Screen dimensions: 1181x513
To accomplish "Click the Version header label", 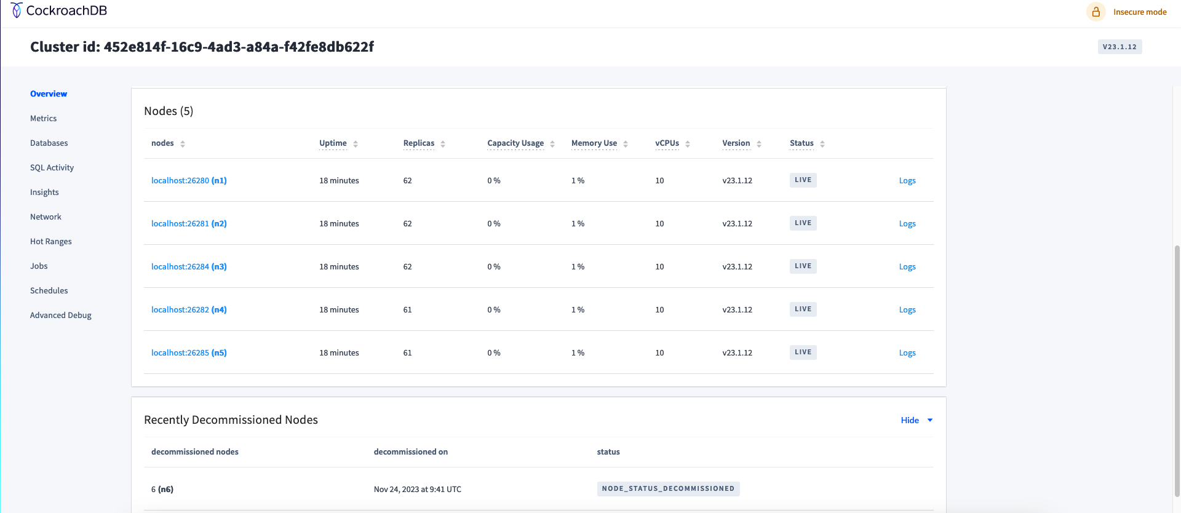I will coord(736,143).
